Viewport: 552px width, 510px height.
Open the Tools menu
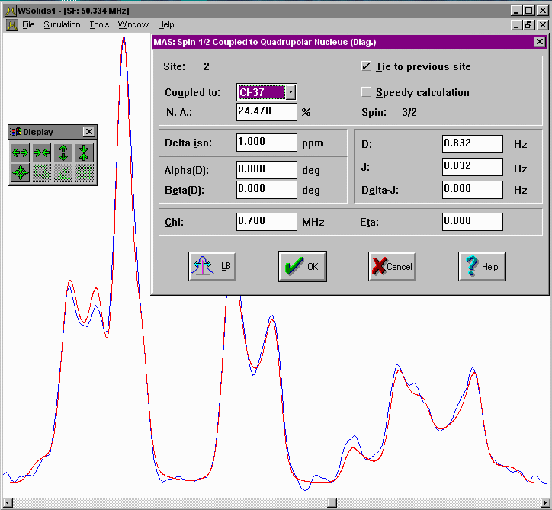coord(99,24)
